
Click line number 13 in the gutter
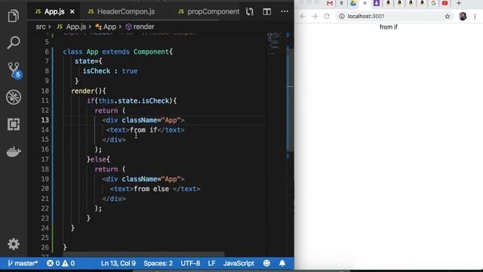click(x=45, y=120)
